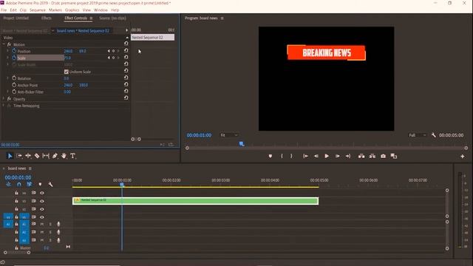Step back one frame in Program monitor

coord(316,156)
